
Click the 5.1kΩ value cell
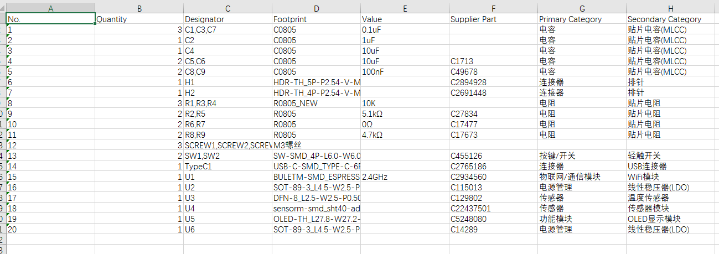[x=405, y=114]
